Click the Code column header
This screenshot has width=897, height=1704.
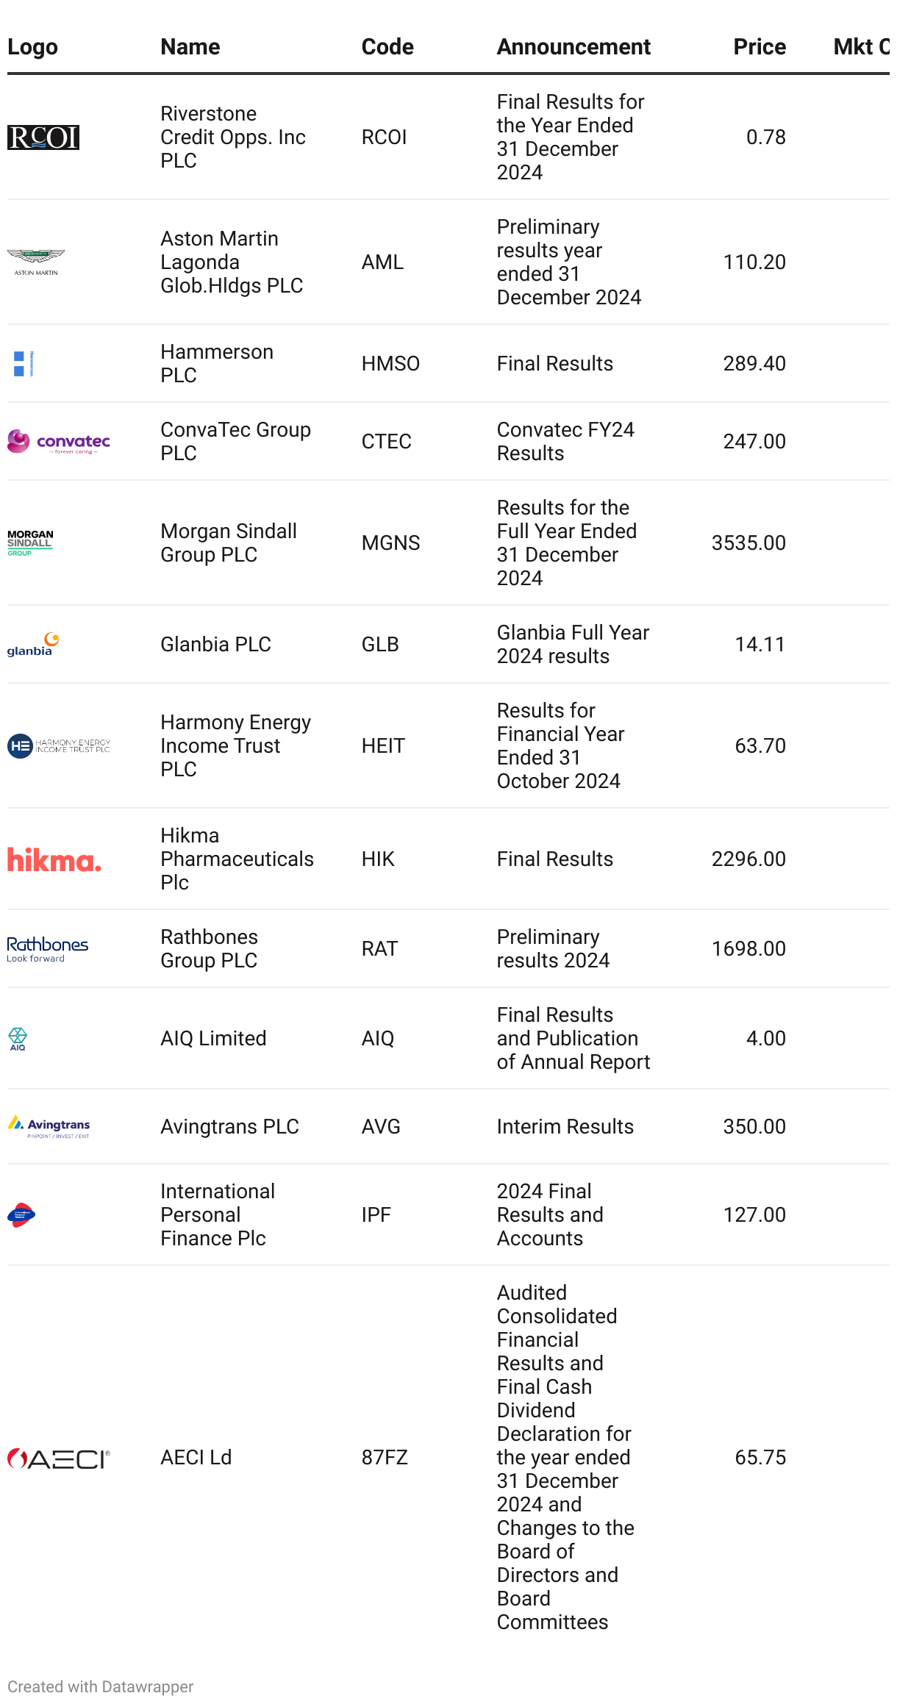tap(387, 47)
